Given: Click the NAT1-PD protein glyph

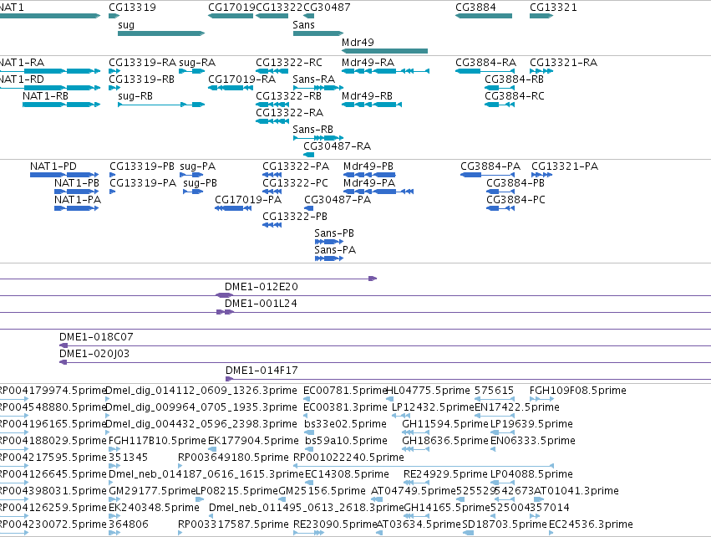Looking at the screenshot, I should [64, 175].
